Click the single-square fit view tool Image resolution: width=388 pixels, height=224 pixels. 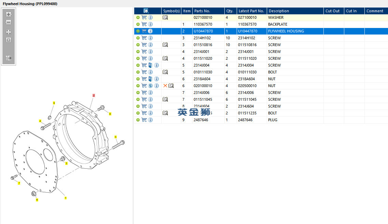[x=9, y=40]
